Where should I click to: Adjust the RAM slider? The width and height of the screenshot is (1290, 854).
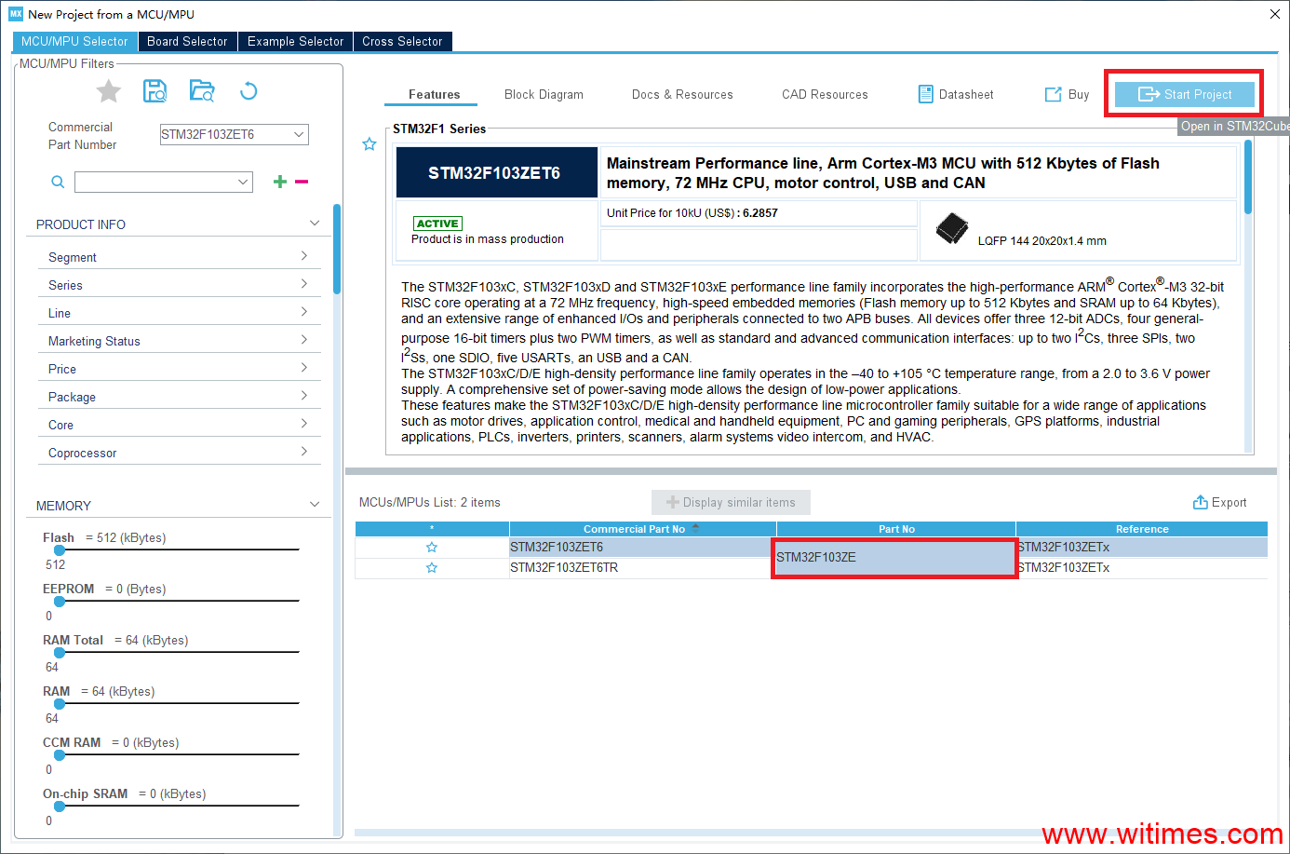point(60,704)
